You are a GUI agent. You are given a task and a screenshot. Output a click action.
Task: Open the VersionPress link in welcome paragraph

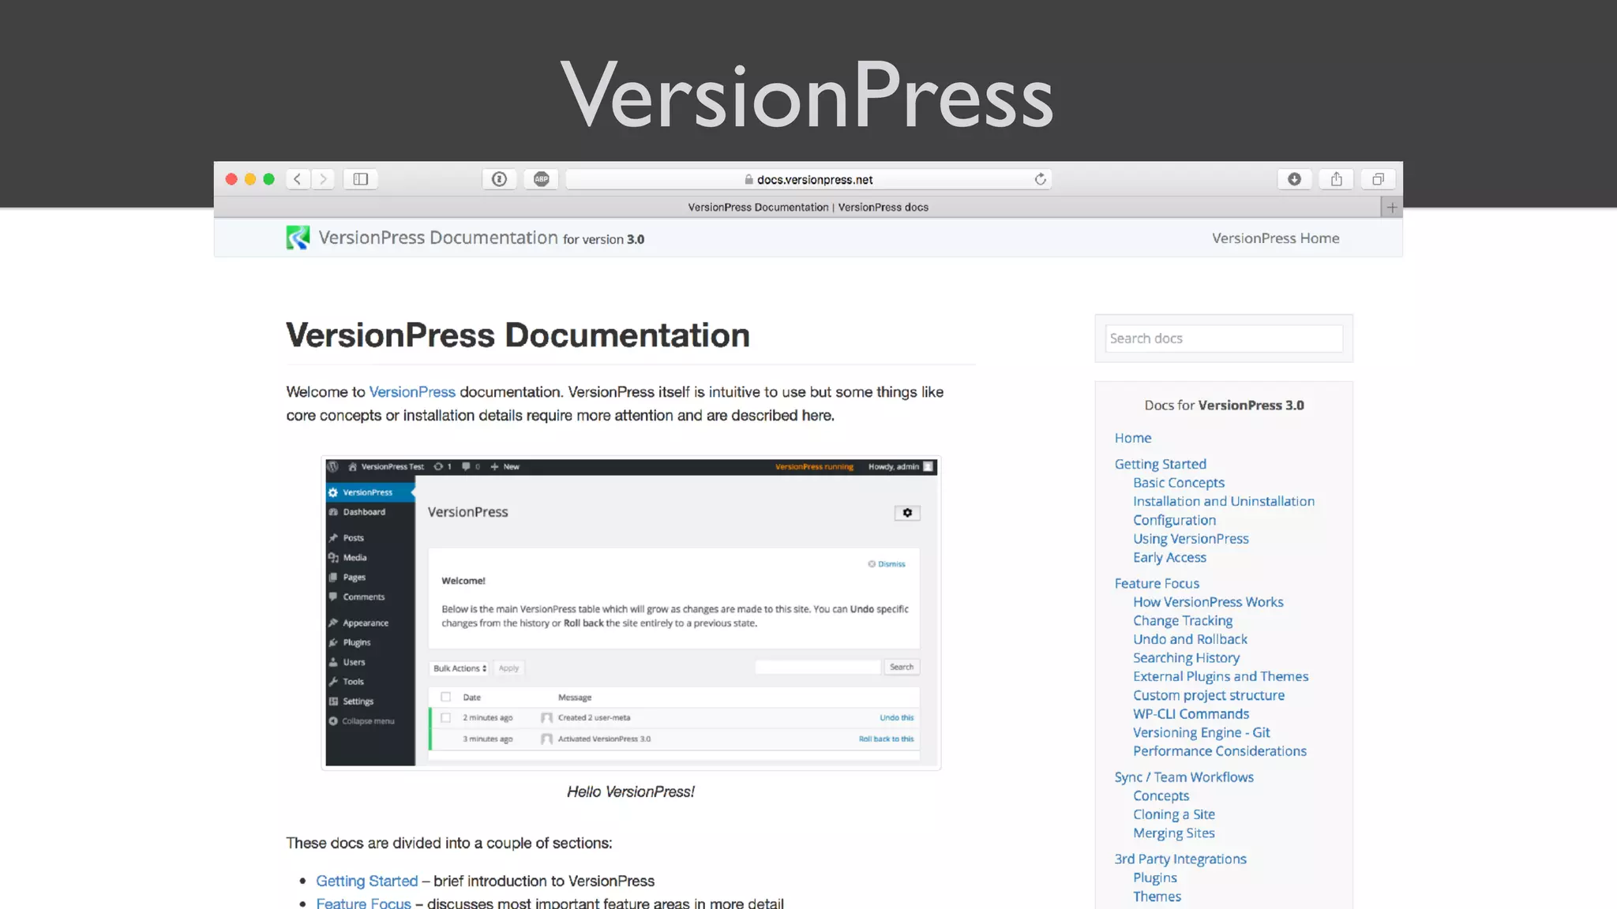point(412,392)
